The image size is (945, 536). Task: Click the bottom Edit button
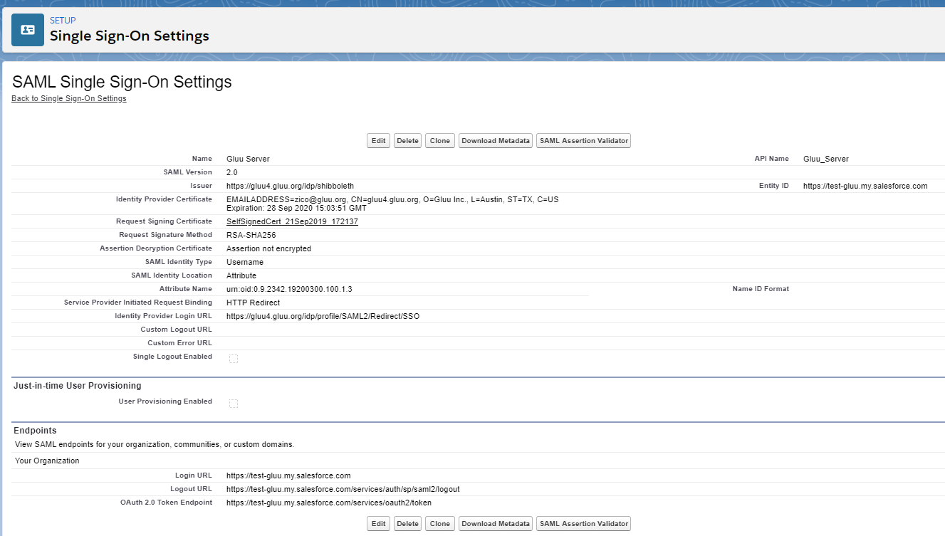click(379, 524)
